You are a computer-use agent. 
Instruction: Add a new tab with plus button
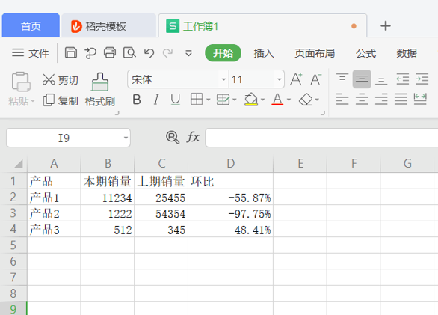tap(386, 25)
